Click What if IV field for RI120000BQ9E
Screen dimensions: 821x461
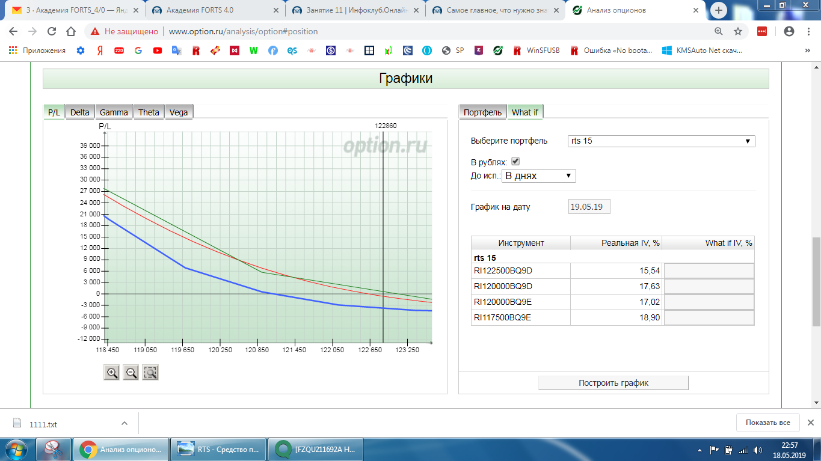click(709, 302)
